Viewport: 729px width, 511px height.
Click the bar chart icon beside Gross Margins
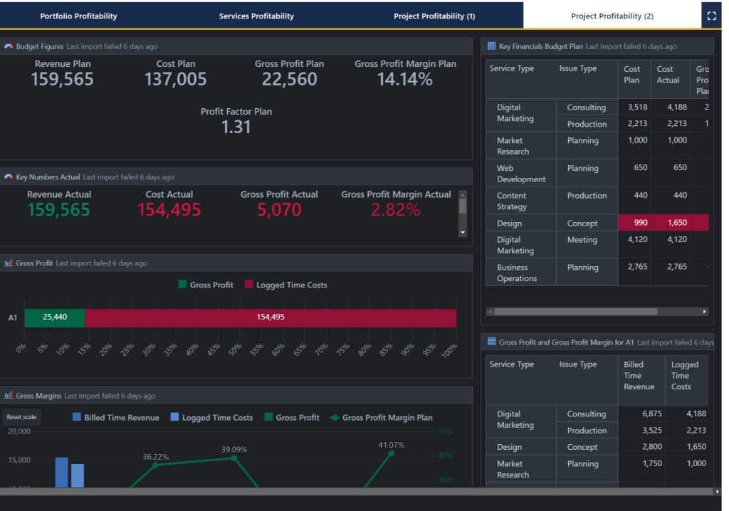[x=9, y=396]
